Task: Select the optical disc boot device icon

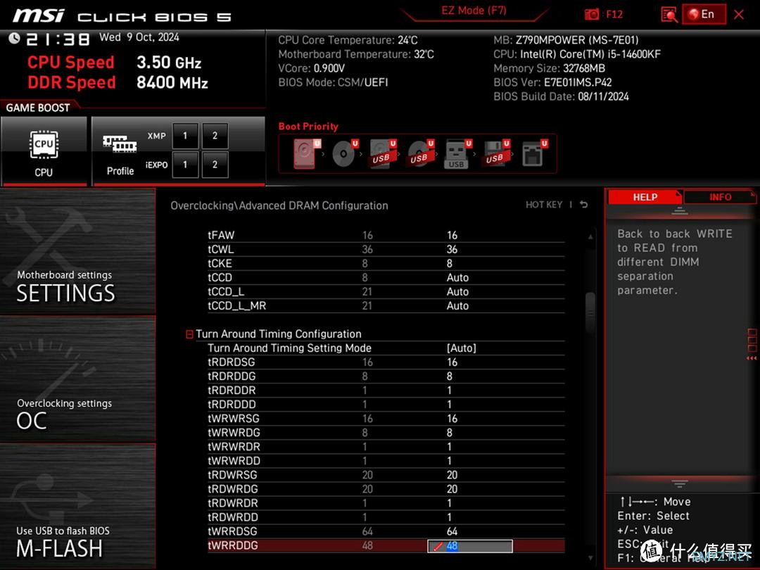Action: click(345, 153)
